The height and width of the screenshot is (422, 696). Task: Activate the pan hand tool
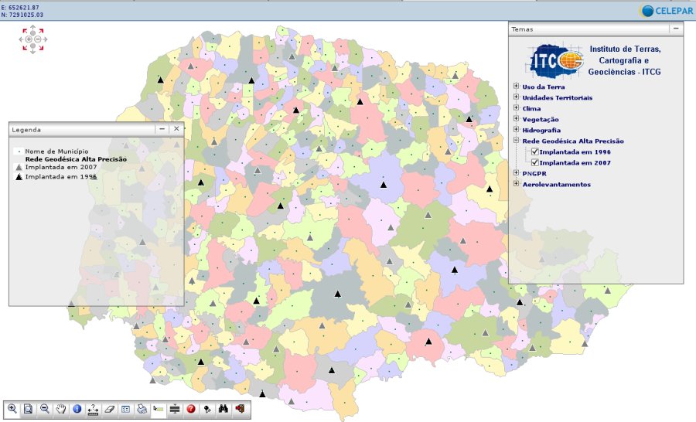click(60, 409)
